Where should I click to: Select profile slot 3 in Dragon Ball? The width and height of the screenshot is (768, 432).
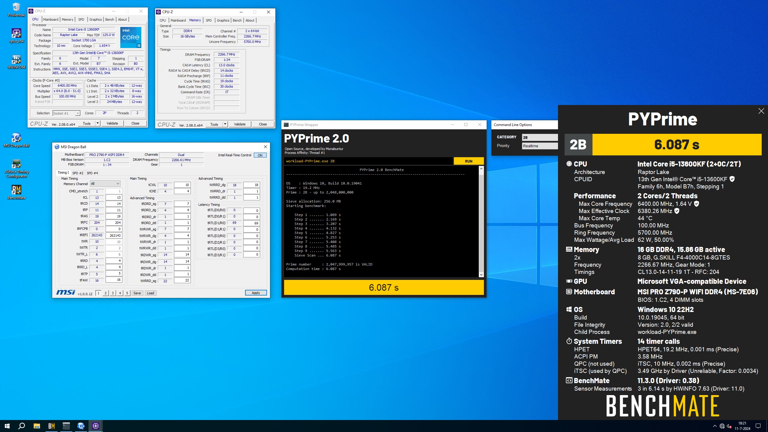coord(113,293)
